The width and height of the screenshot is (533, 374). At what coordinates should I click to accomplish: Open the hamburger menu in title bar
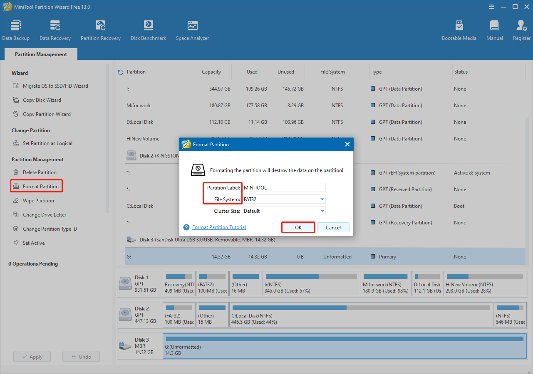tap(491, 7)
